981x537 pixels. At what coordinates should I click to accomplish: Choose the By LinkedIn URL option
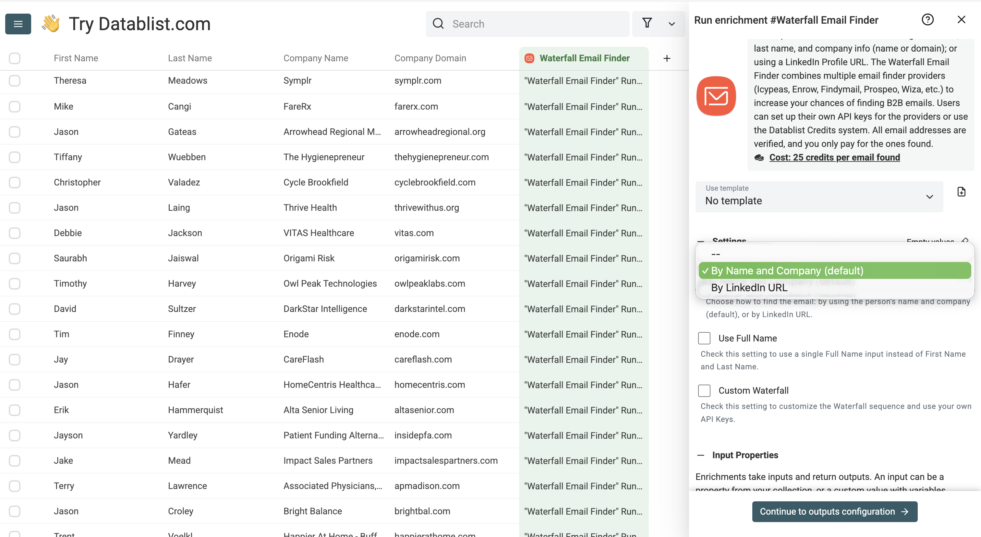[835, 288]
